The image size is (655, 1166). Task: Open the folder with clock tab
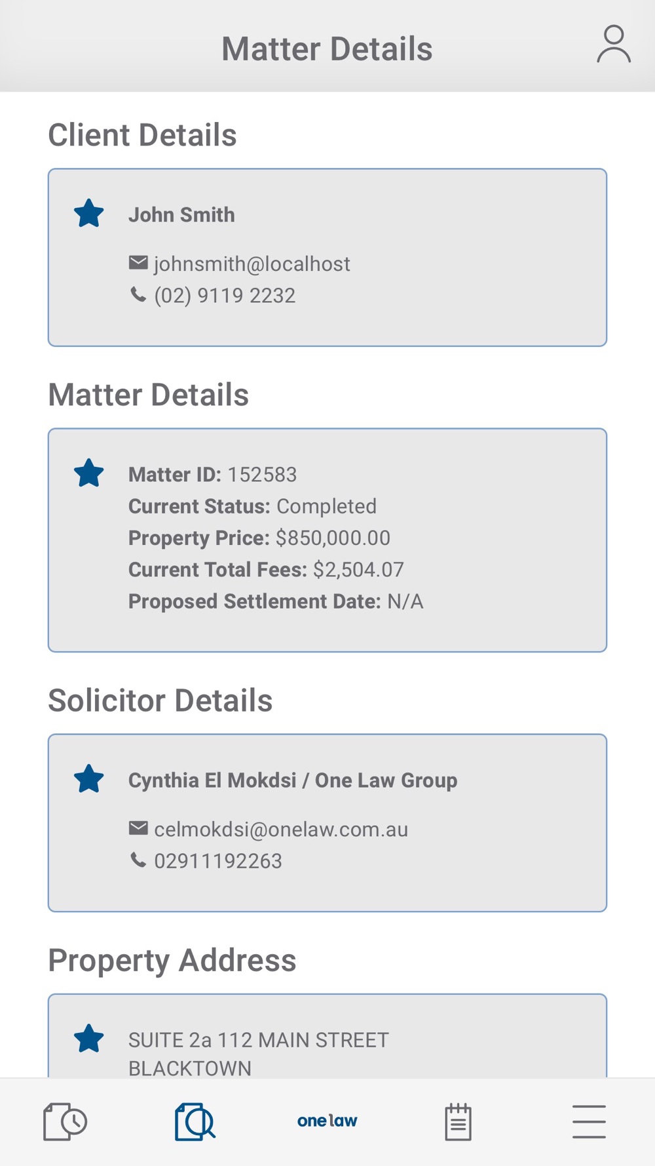coord(65,1121)
